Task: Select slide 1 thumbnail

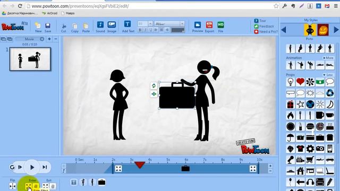Action: pos(30,59)
